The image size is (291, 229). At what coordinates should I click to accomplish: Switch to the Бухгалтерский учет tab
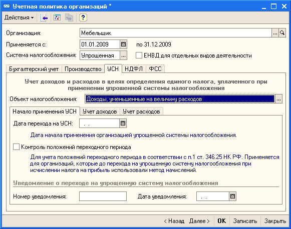[34, 69]
